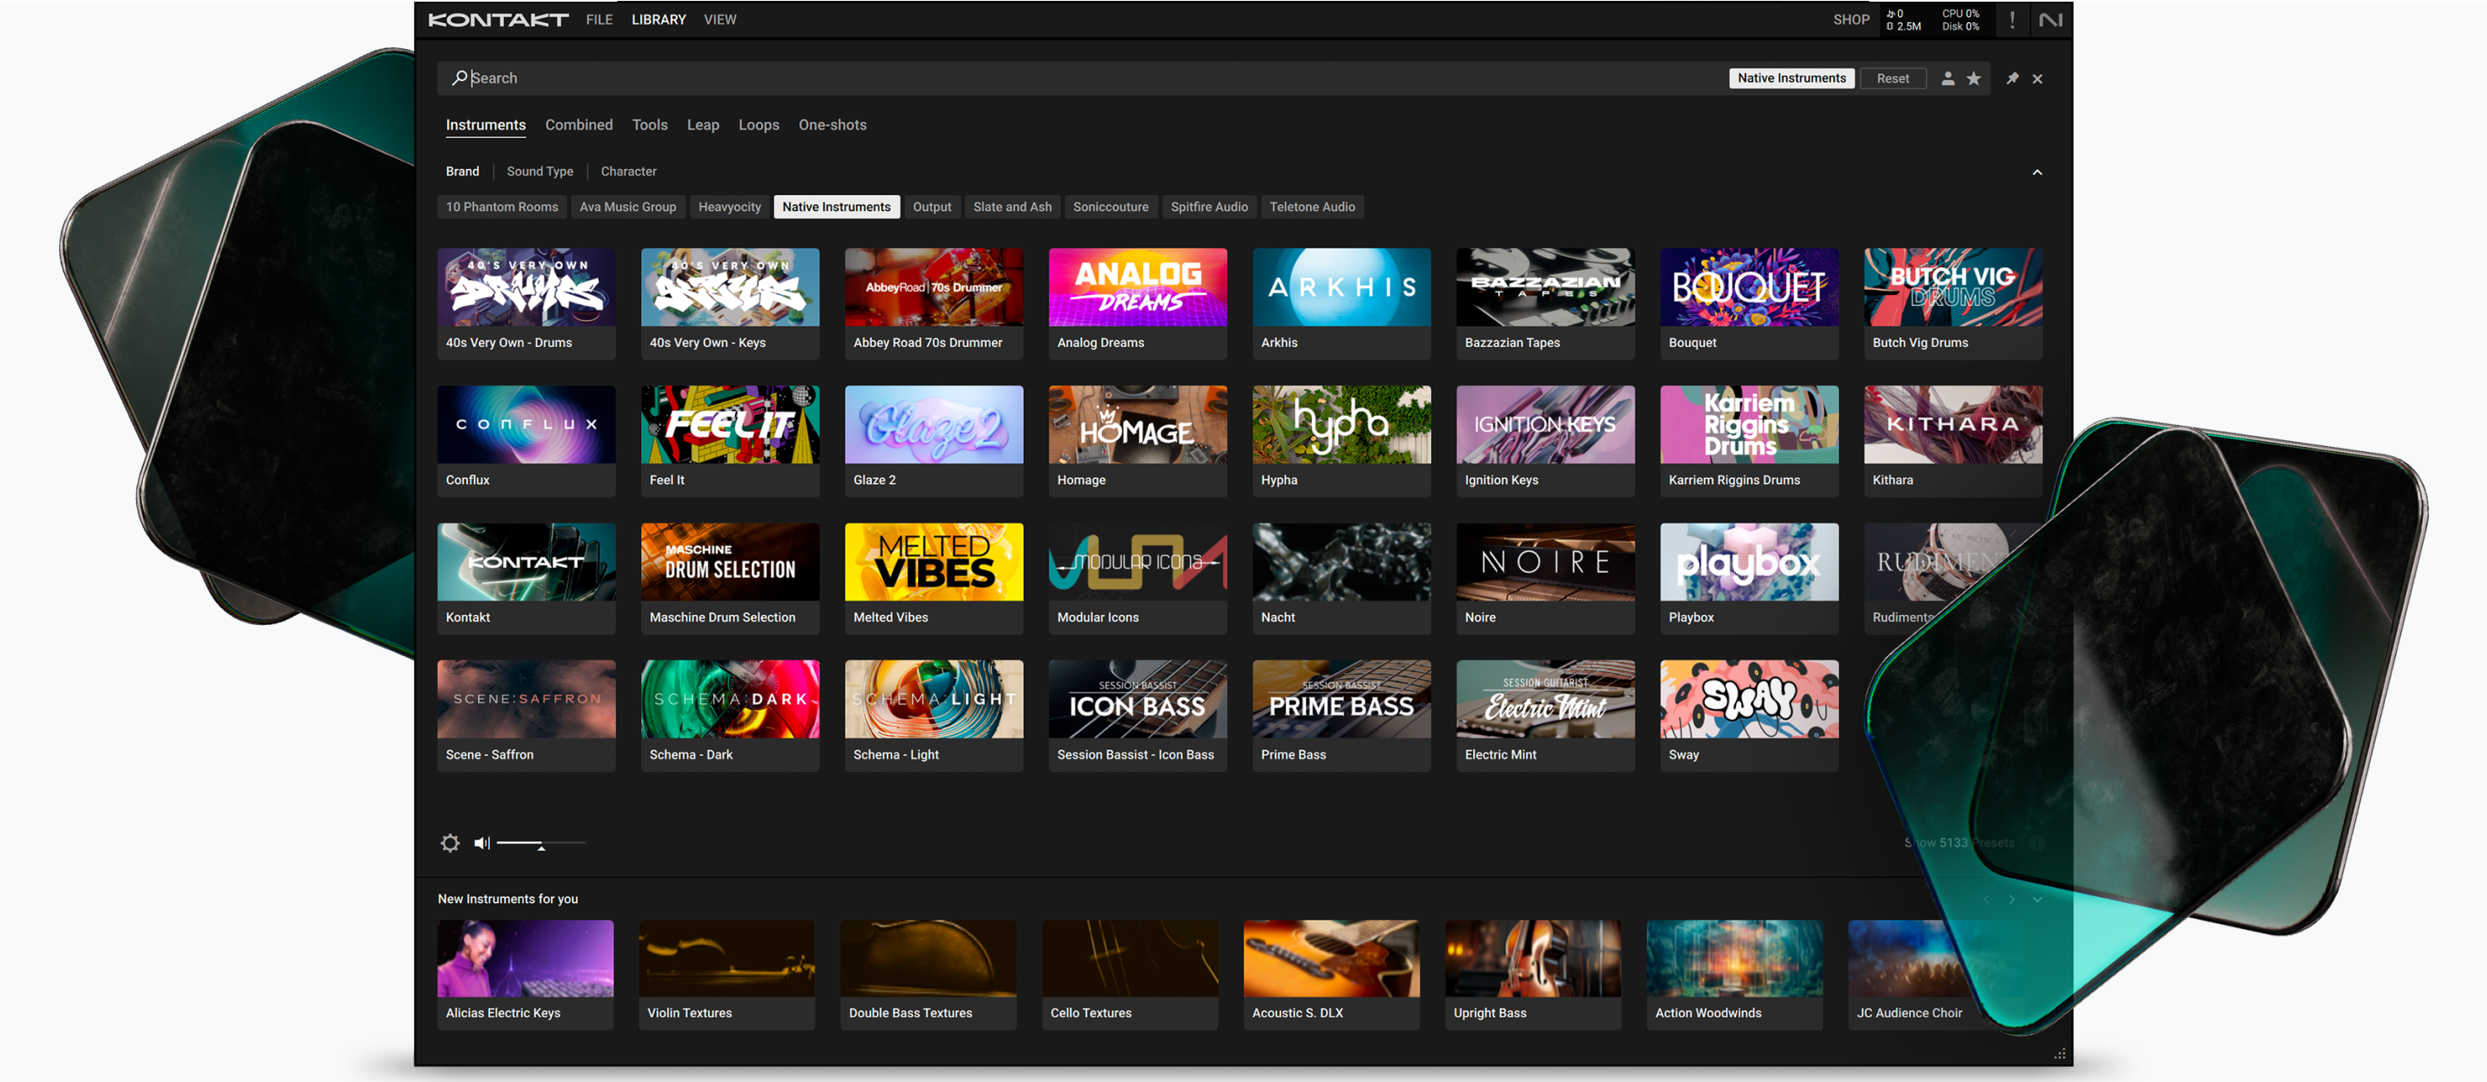Open 40s Very Own - Drums library
Image resolution: width=2487 pixels, height=1082 pixels.
[526, 303]
